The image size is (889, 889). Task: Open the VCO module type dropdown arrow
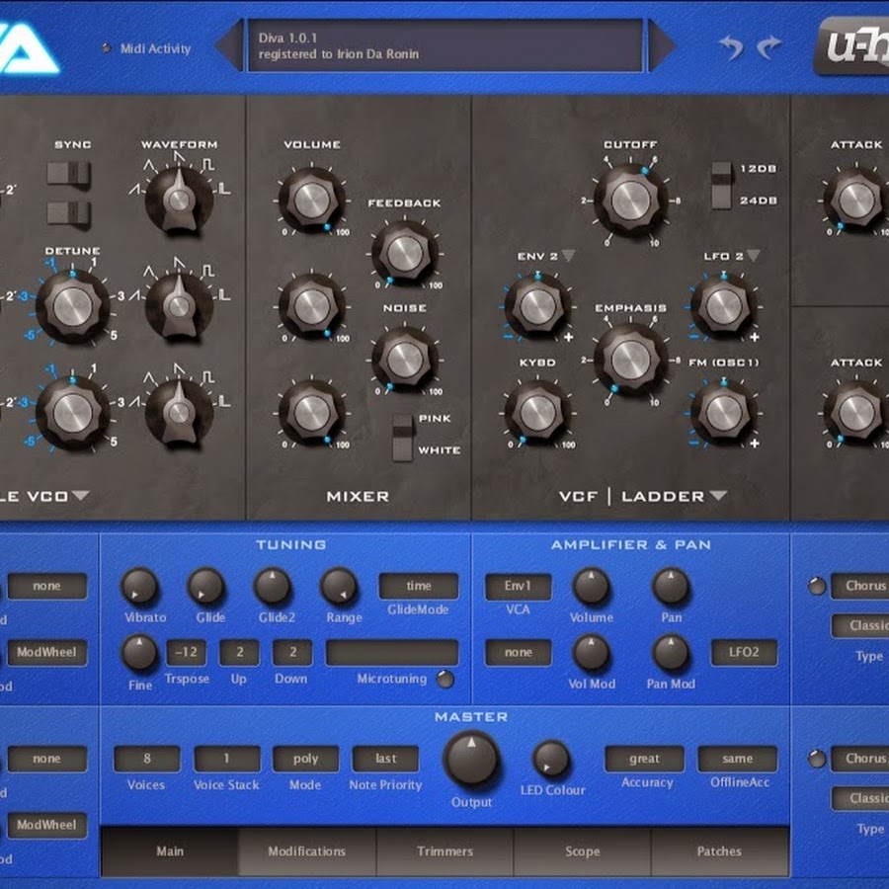(x=81, y=496)
